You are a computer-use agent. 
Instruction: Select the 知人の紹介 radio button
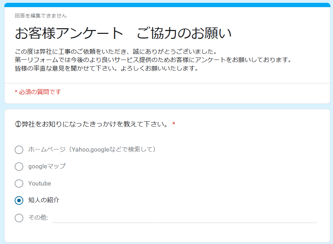tap(19, 200)
